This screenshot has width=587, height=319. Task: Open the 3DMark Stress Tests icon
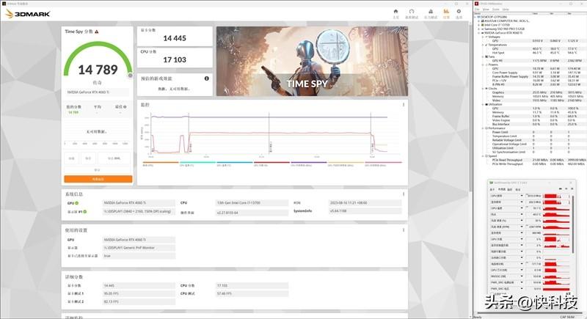(x=431, y=12)
